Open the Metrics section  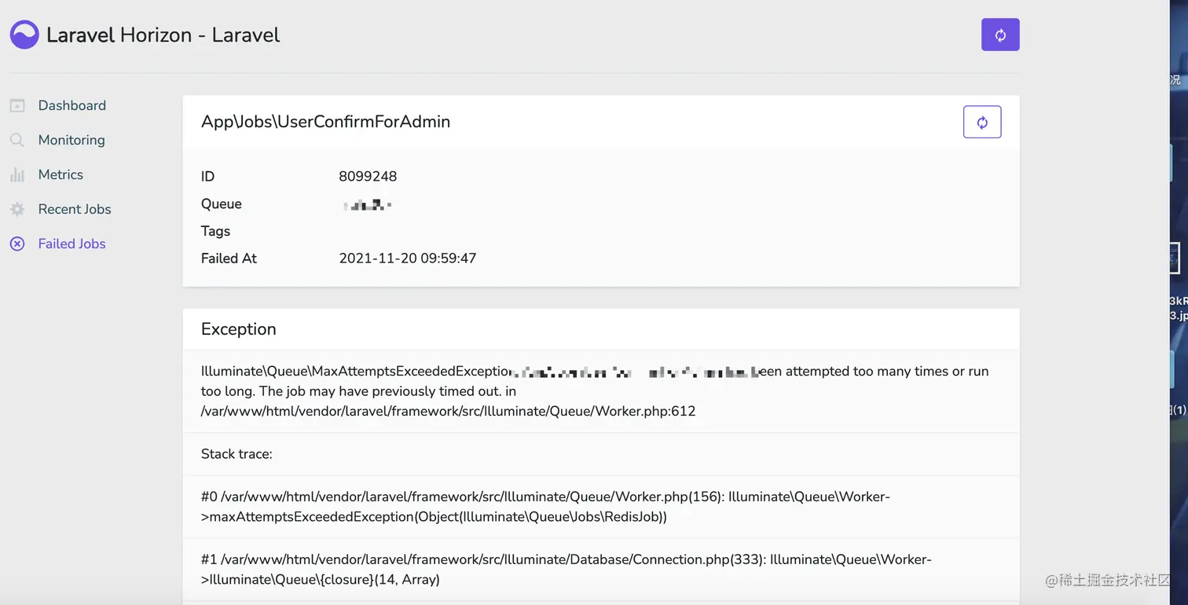click(x=60, y=174)
